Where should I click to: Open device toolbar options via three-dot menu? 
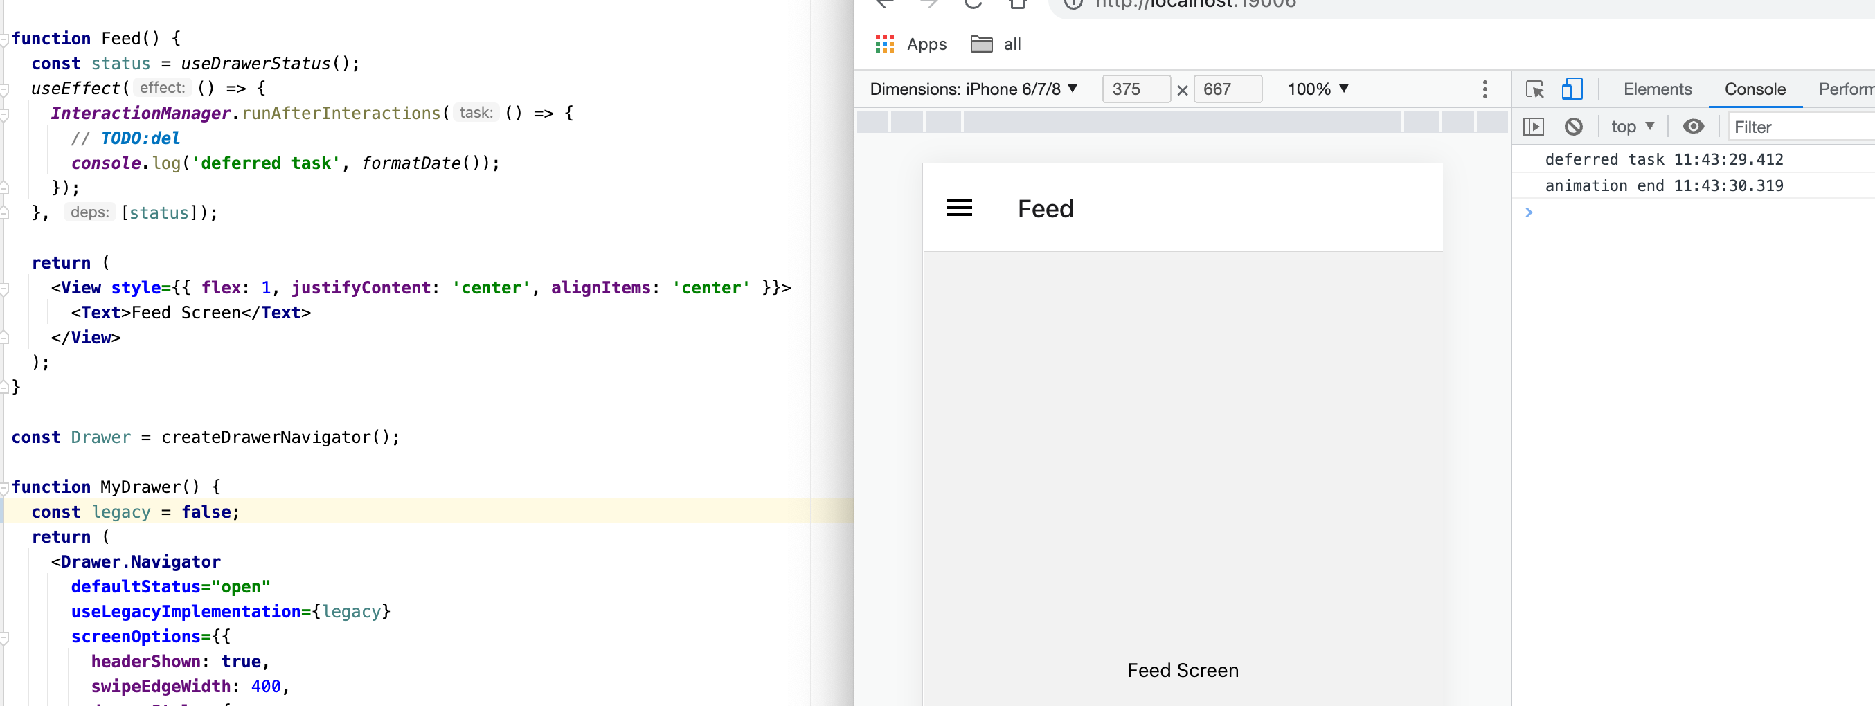[1485, 89]
